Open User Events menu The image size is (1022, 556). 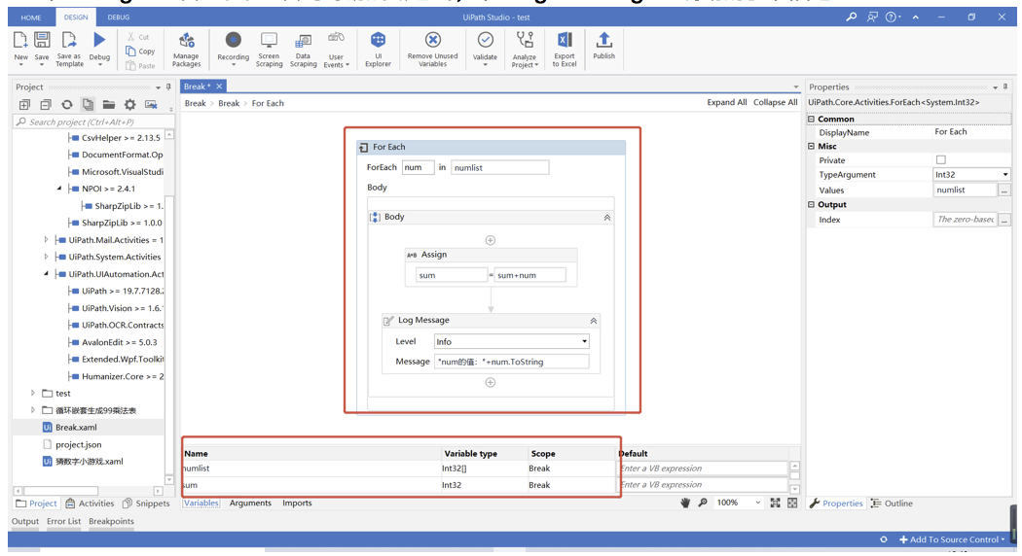pyautogui.click(x=337, y=50)
